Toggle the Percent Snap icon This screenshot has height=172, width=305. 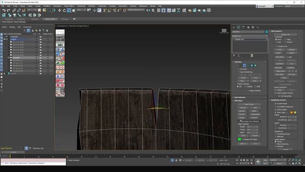[114, 11]
